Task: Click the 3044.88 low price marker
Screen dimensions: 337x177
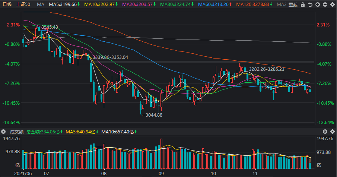Action: tap(152, 115)
